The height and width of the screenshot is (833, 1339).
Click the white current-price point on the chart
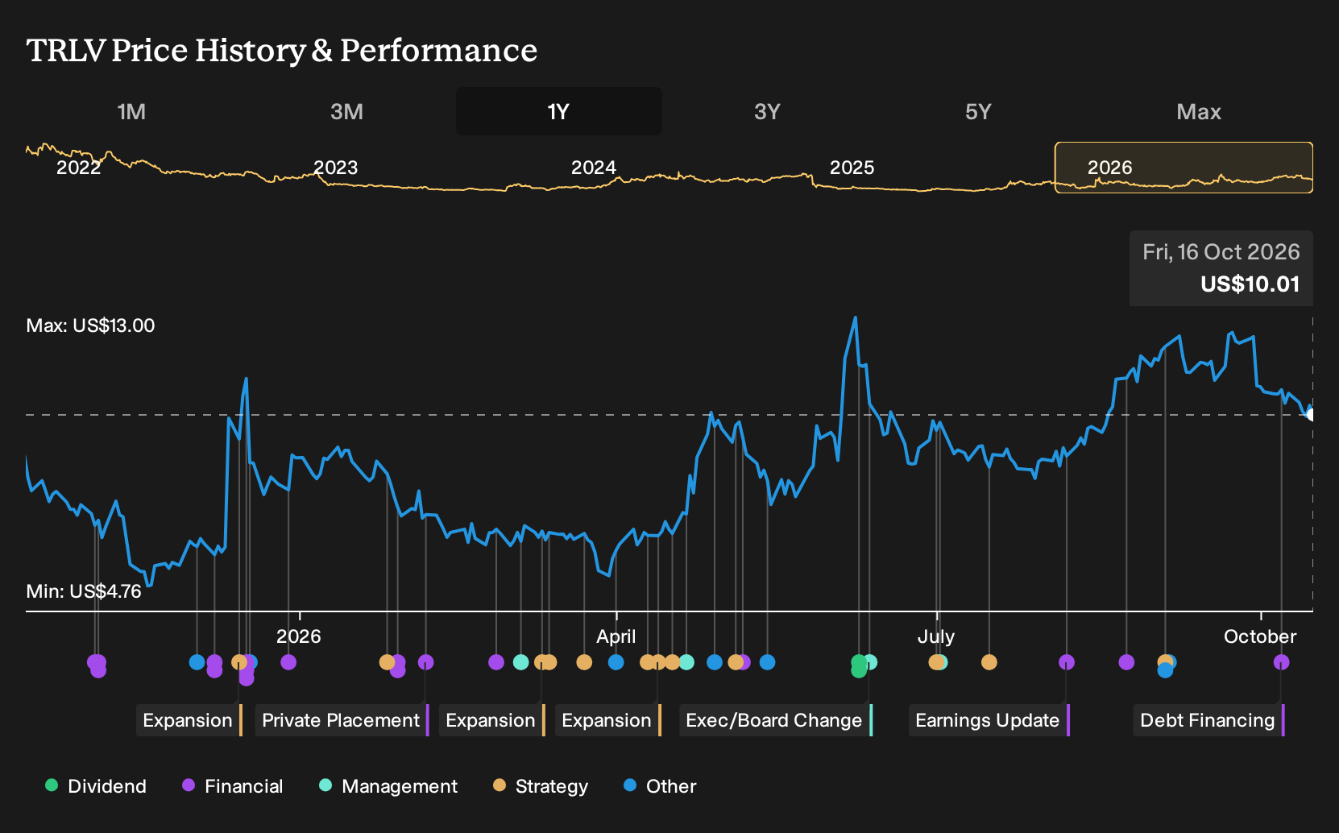(1311, 415)
